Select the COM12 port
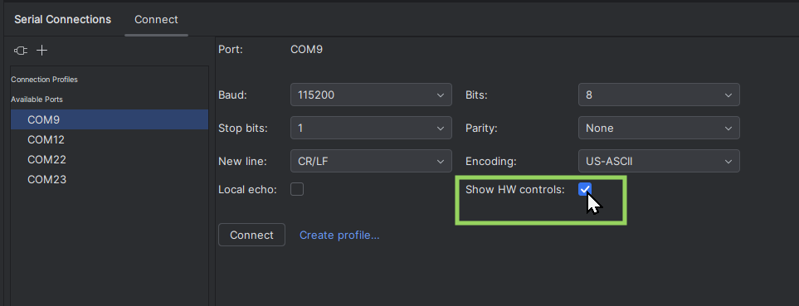Screen dimensions: 799x306 point(110,139)
